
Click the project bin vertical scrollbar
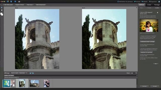coord(137,83)
